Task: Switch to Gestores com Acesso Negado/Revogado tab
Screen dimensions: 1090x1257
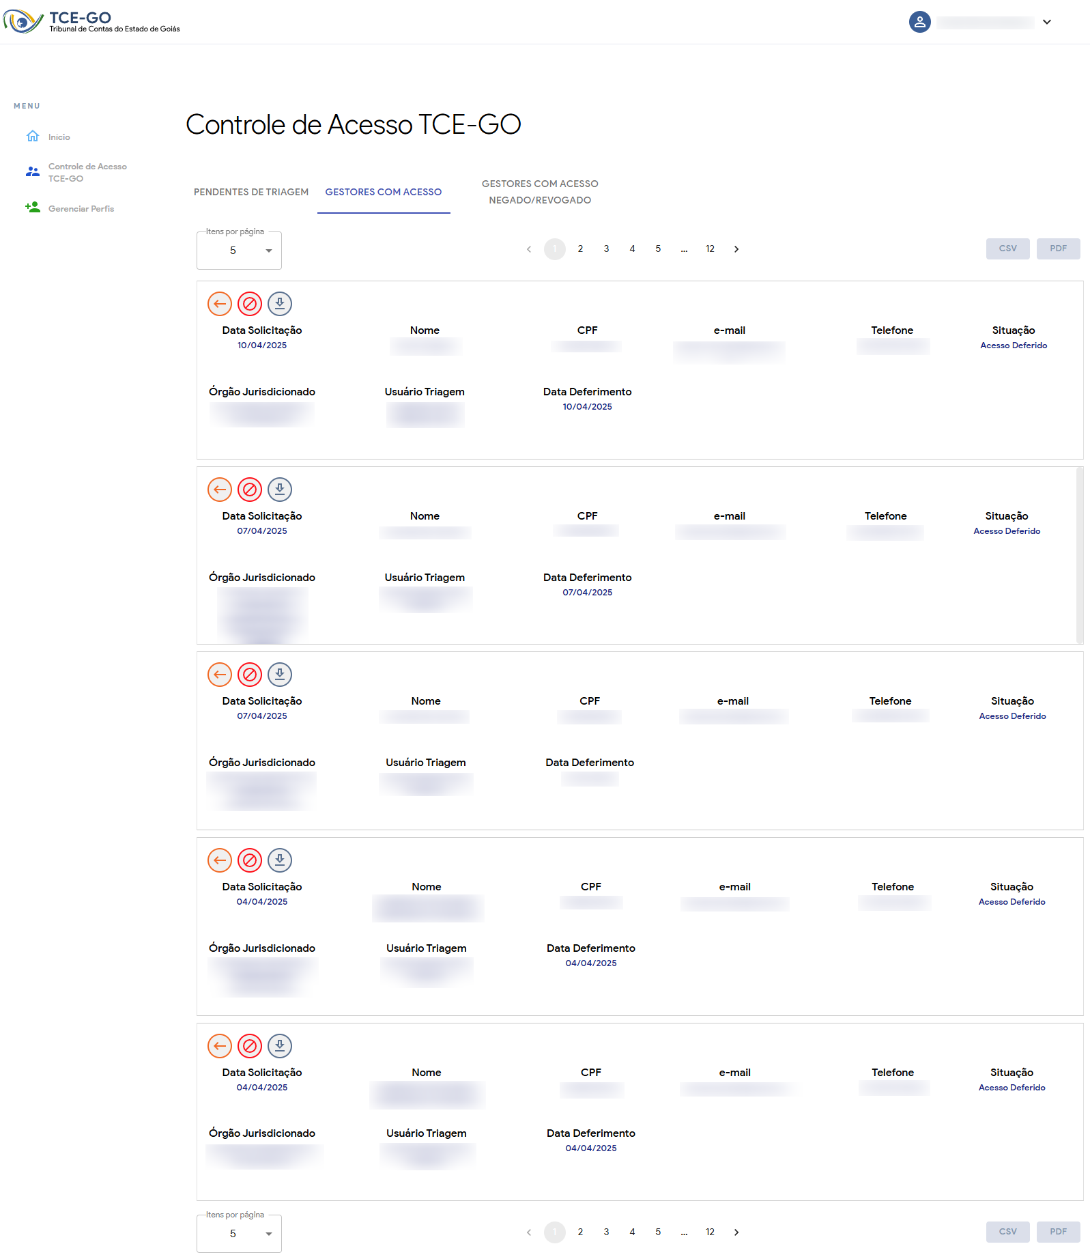Action: [540, 192]
